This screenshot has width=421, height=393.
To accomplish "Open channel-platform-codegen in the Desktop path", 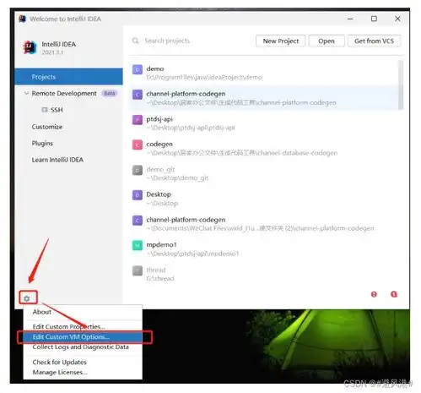I will coord(264,98).
